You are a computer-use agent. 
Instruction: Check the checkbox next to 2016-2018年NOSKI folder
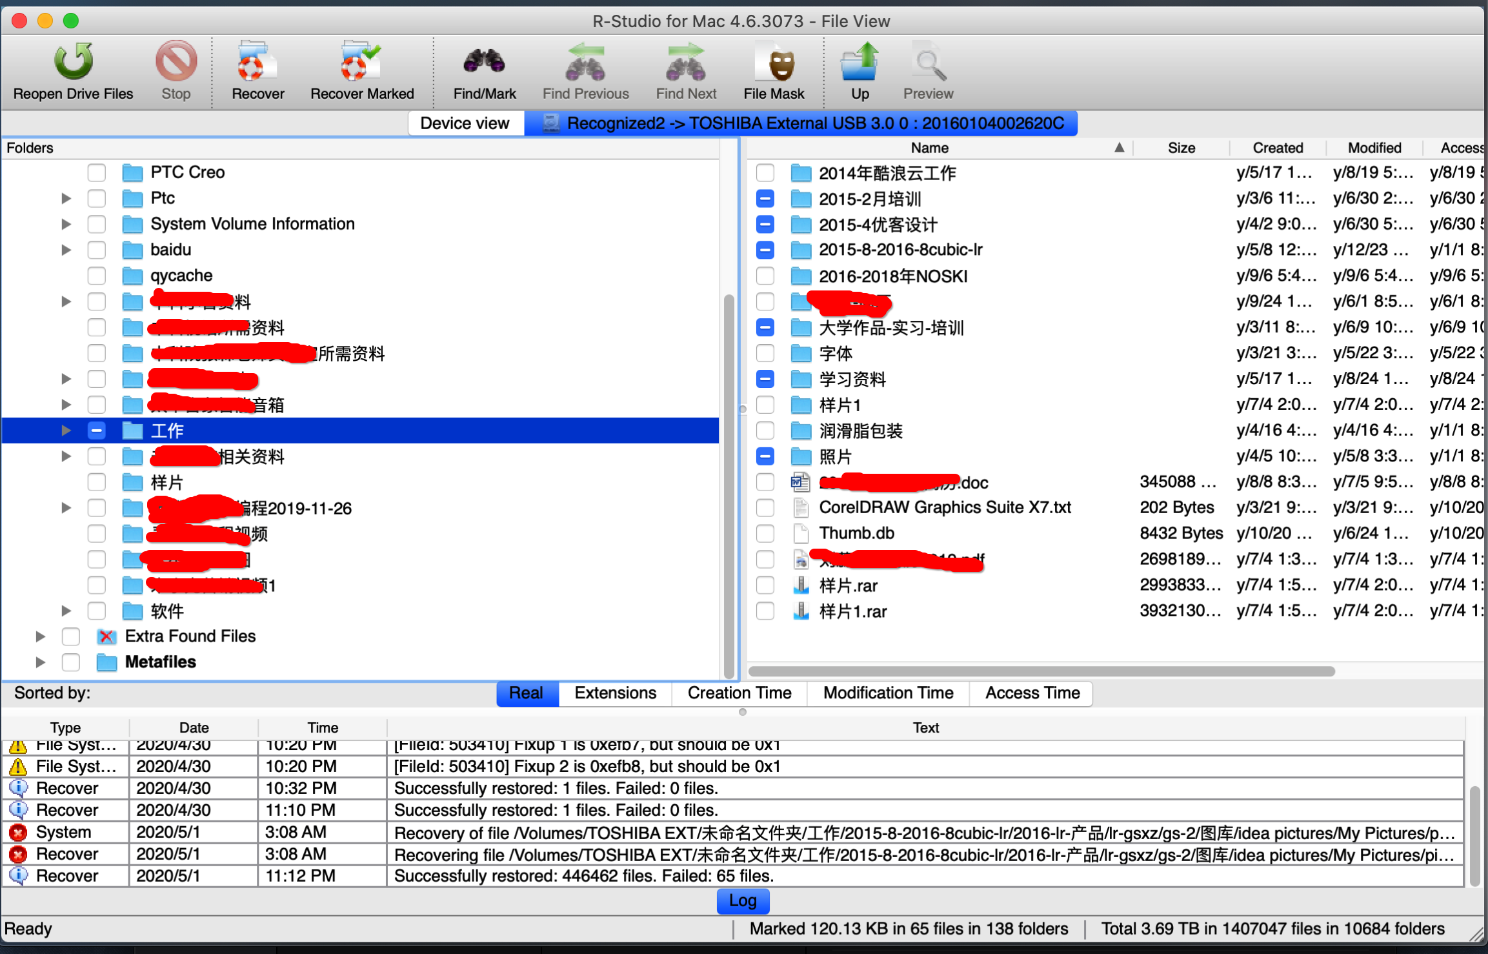click(x=765, y=276)
